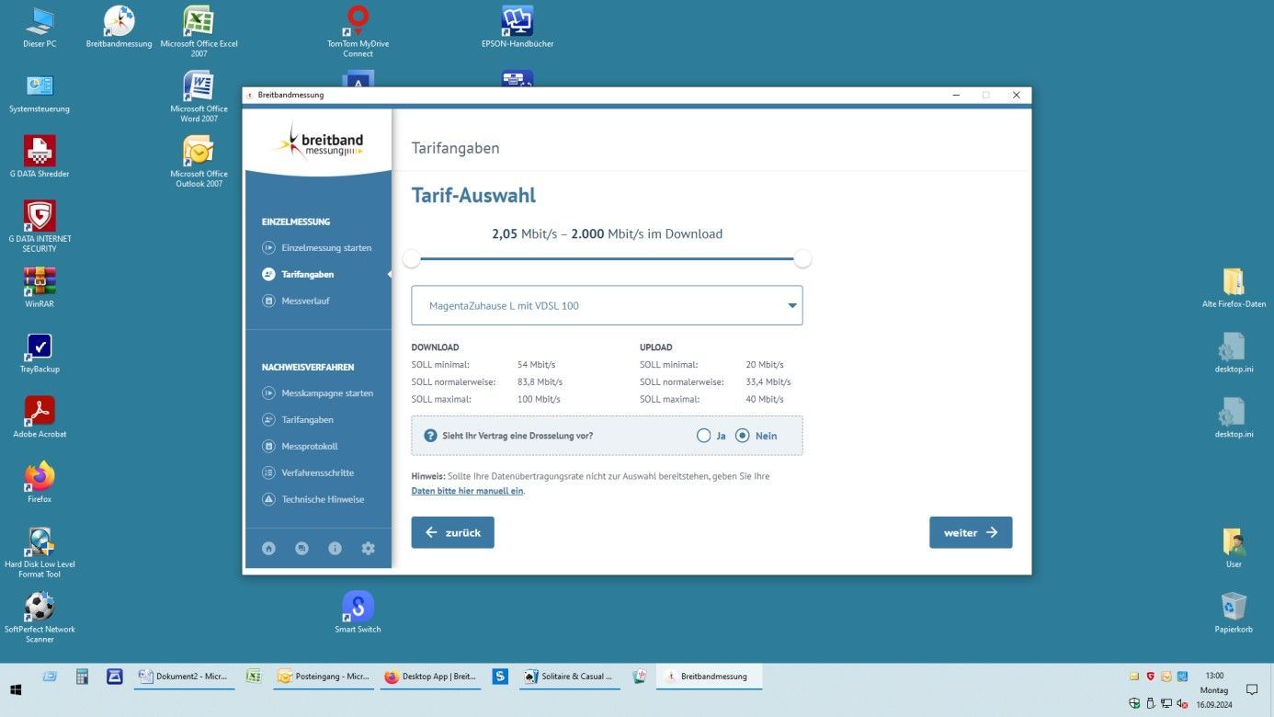Click the weiter button

click(x=971, y=532)
